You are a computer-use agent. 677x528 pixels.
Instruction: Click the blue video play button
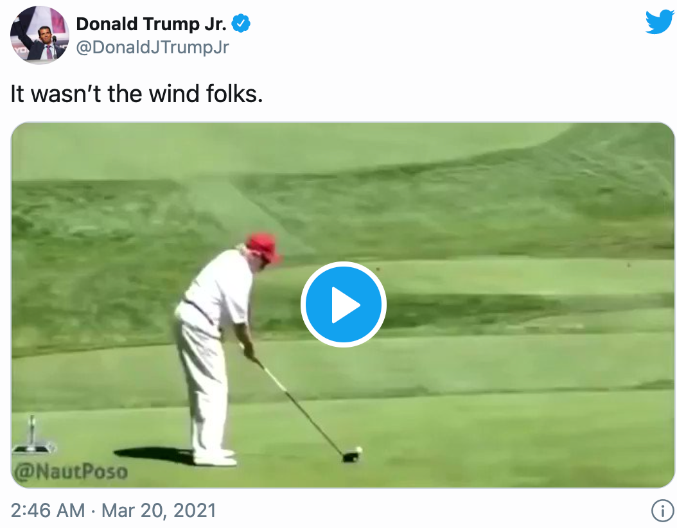click(x=343, y=304)
